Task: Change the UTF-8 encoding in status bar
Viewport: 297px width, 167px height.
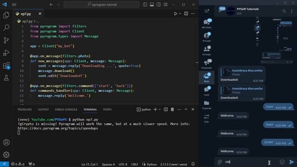Action: [x=123, y=164]
